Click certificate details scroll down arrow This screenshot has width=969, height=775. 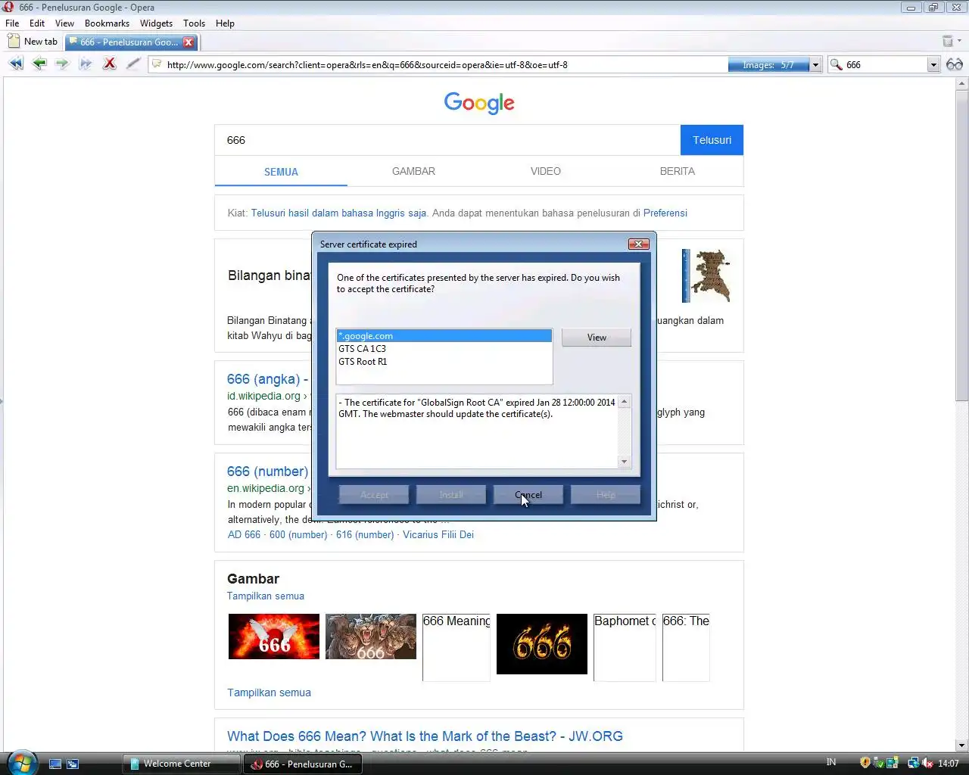coord(625,462)
